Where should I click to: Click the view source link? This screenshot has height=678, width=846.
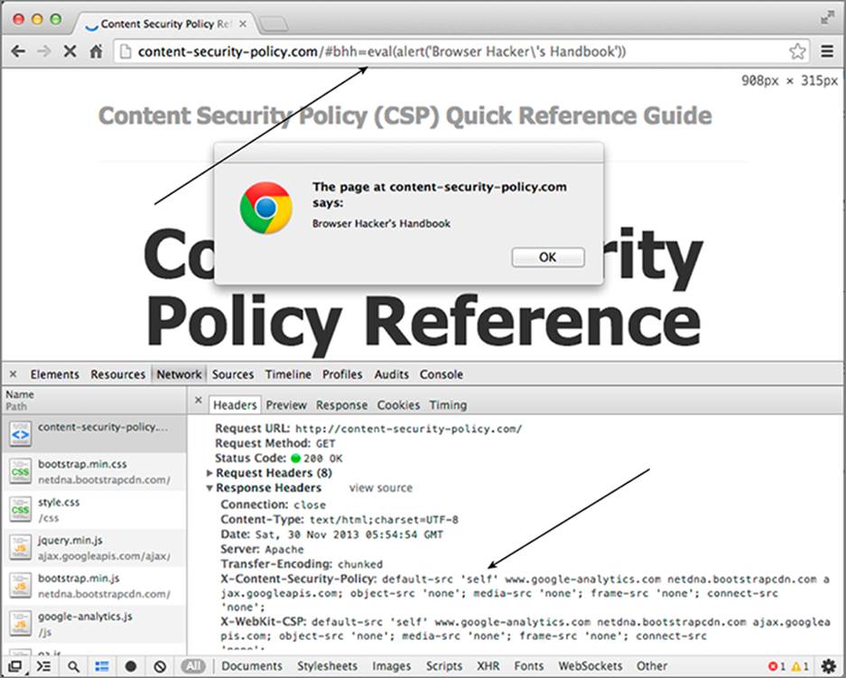(x=380, y=488)
